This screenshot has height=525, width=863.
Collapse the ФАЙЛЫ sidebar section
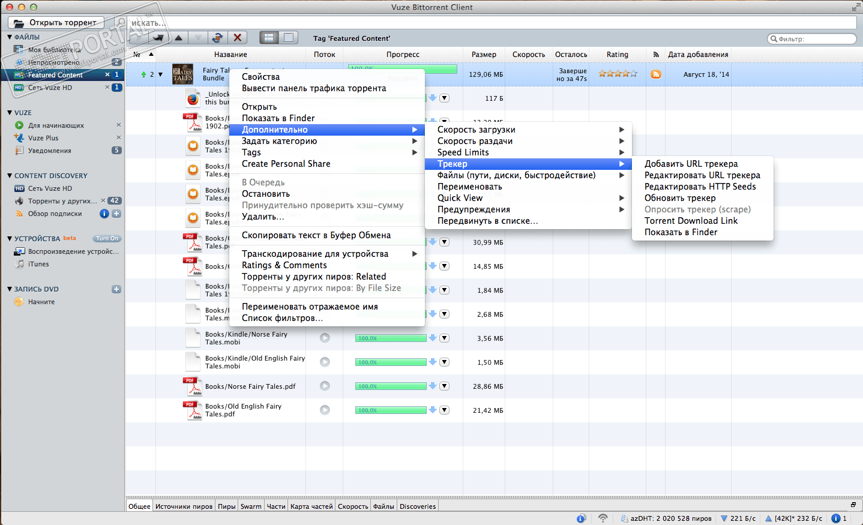(10, 37)
